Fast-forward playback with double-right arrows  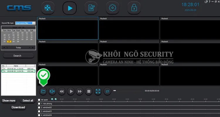point(79,91)
